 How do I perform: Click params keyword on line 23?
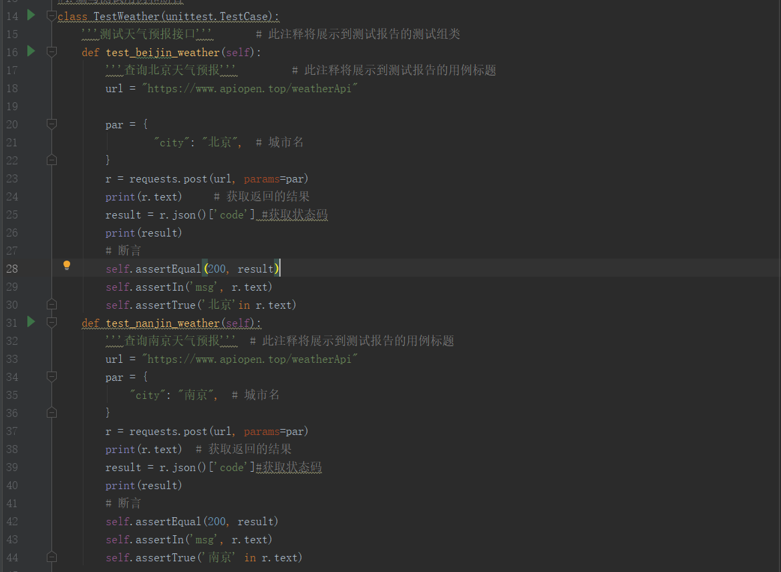(261, 179)
